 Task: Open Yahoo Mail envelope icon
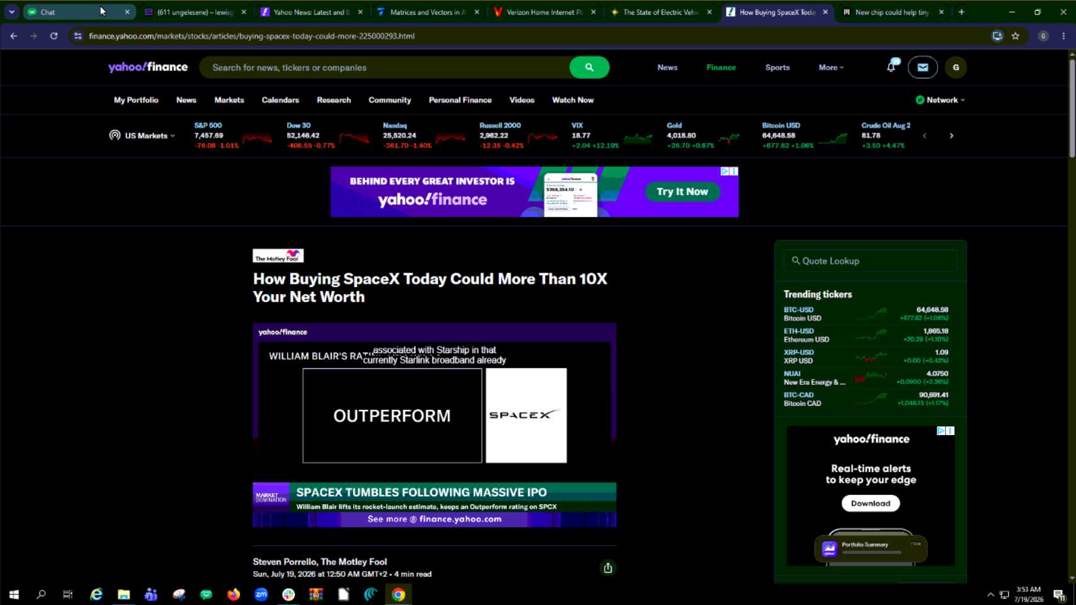[922, 67]
